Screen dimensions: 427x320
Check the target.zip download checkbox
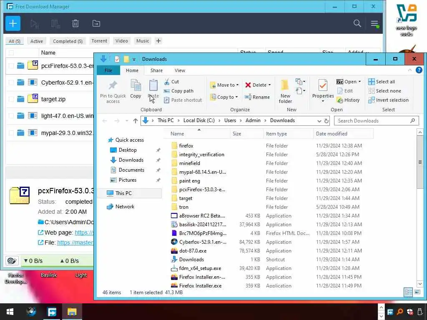coord(11,99)
